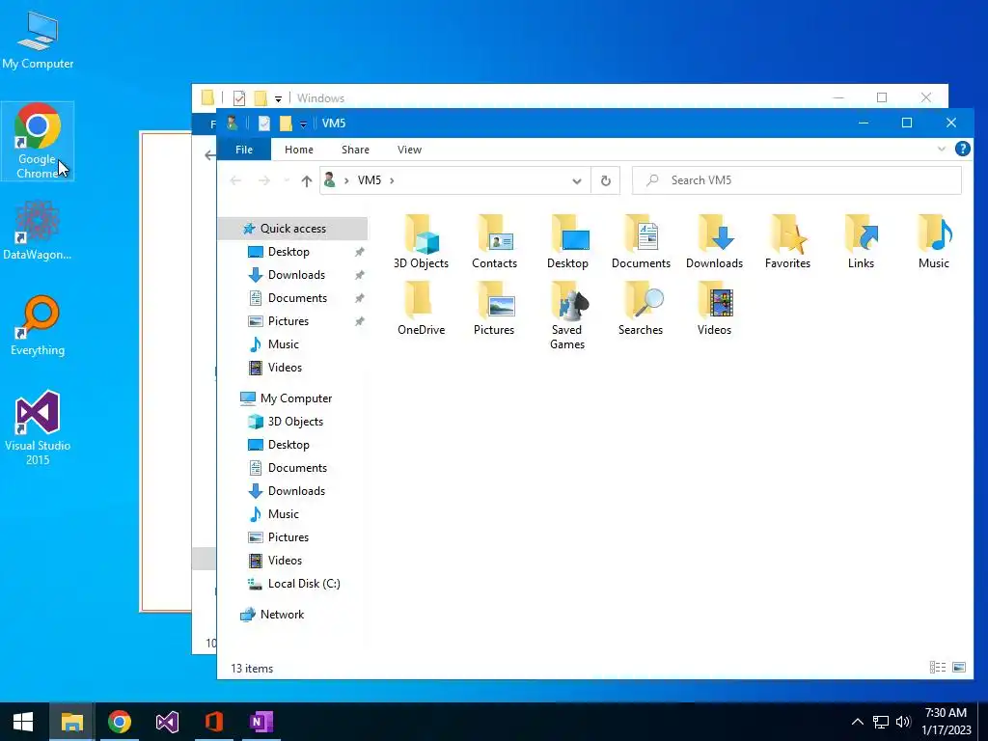The width and height of the screenshot is (988, 741).
Task: Open the Contacts folder
Action: click(x=495, y=242)
